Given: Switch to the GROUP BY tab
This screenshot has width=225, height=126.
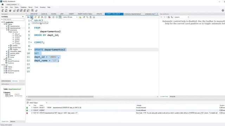Looking at the screenshot, I should [x=34, y=14].
